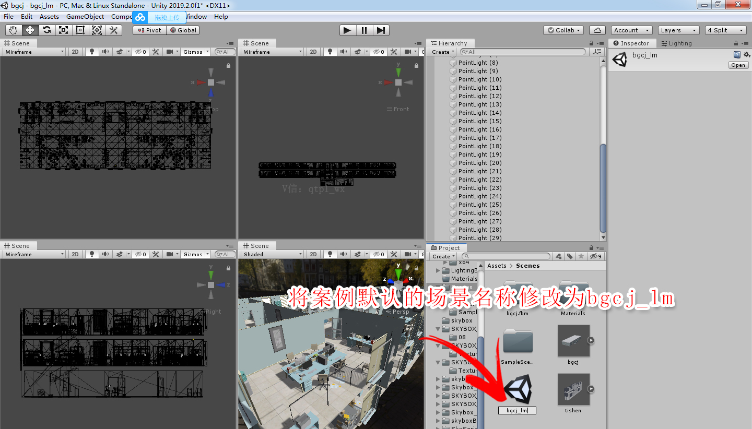Image resolution: width=752 pixels, height=429 pixels.
Task: Open the Assets menu
Action: [49, 17]
